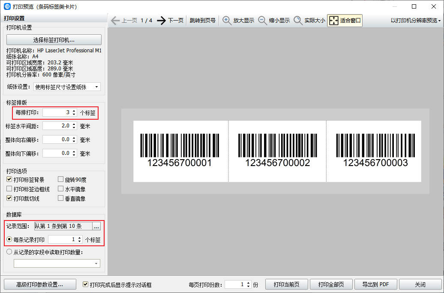The height and width of the screenshot is (293, 444).
Task: Open the 以打印机分辨率预览 dropdown
Action: point(416,21)
